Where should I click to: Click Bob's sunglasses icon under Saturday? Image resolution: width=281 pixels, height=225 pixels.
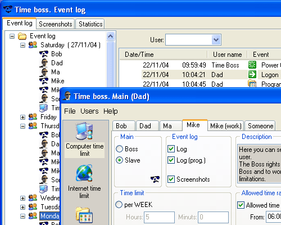pyautogui.click(x=44, y=54)
